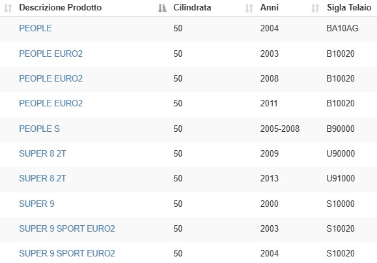This screenshot has height=263, width=377.
Task: Click the Sigla Telaio column header text
Action: click(x=349, y=7)
